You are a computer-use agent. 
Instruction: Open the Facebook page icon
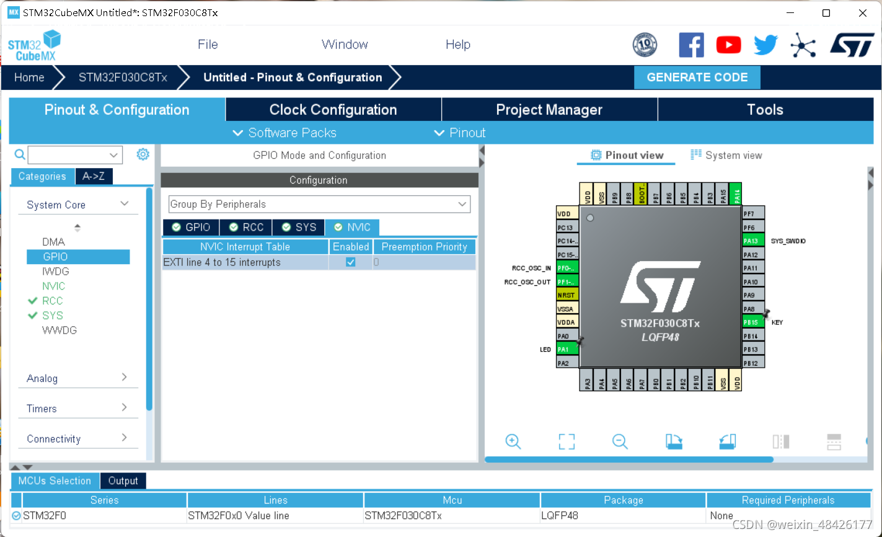[691, 45]
